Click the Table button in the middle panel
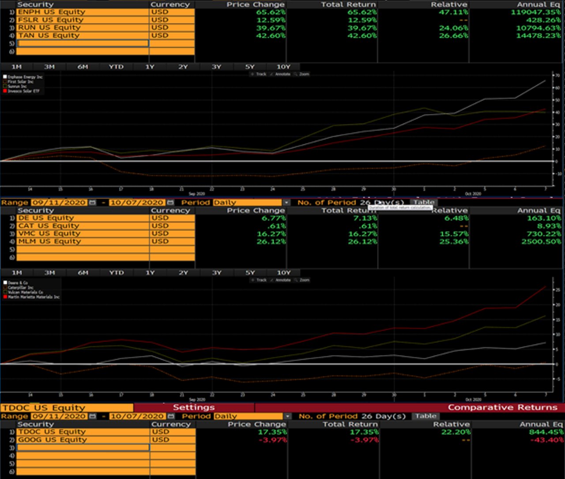This screenshot has width=565, height=479. [424, 202]
